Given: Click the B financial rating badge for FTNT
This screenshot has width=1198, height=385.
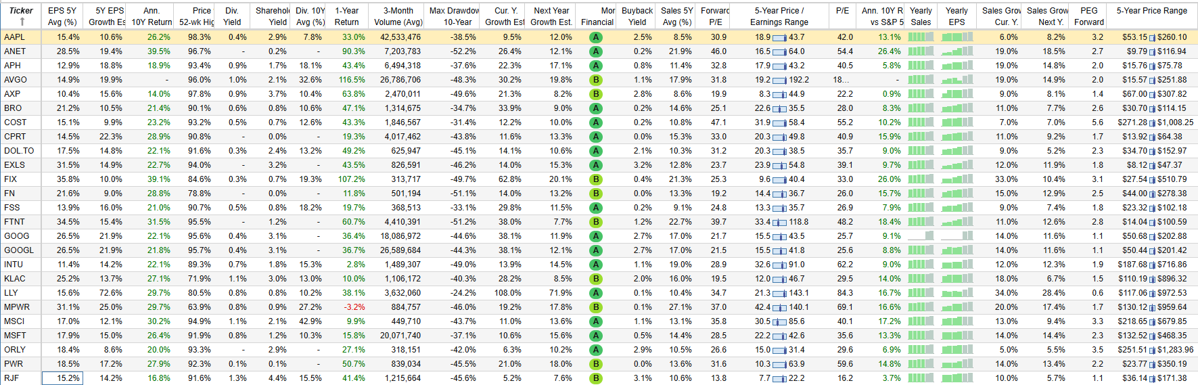Looking at the screenshot, I should (x=596, y=222).
